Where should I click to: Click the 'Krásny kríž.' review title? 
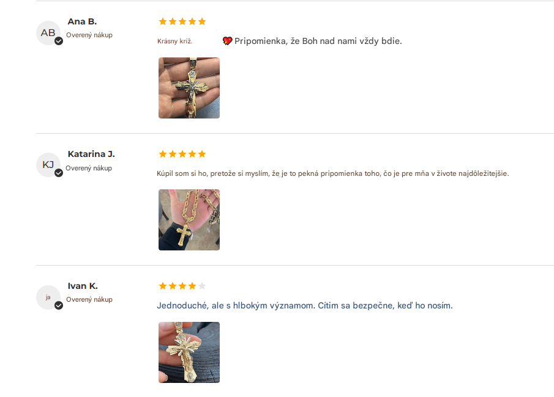(x=175, y=41)
